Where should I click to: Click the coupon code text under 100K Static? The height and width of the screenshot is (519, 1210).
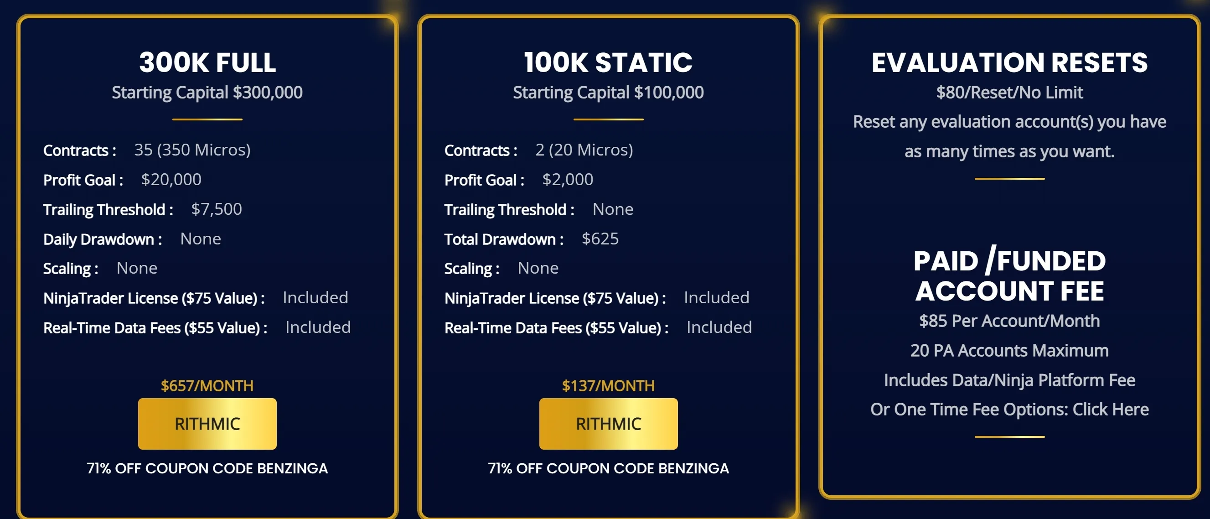tap(608, 468)
